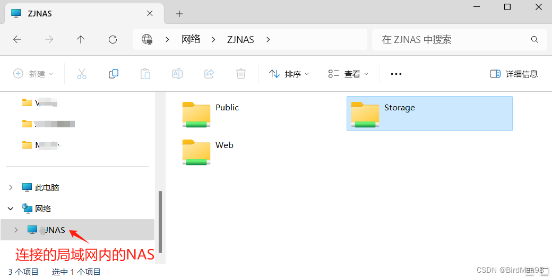The height and width of the screenshot is (278, 552).
Task: Toggle the 详细信息 details pane
Action: pos(514,74)
